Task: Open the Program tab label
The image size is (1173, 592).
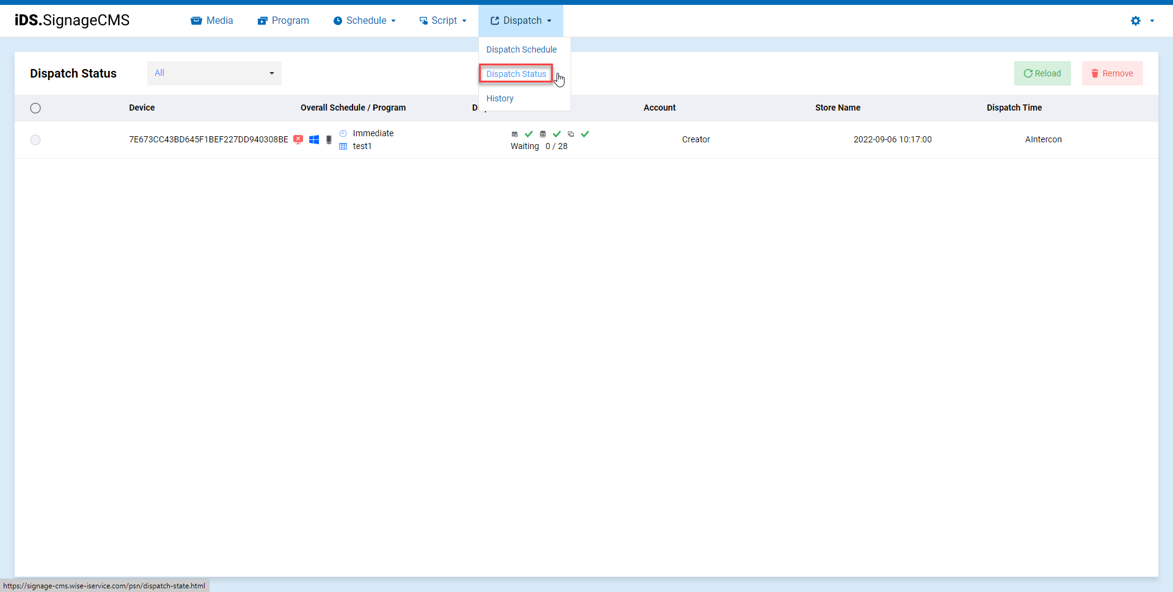Action: [x=290, y=21]
